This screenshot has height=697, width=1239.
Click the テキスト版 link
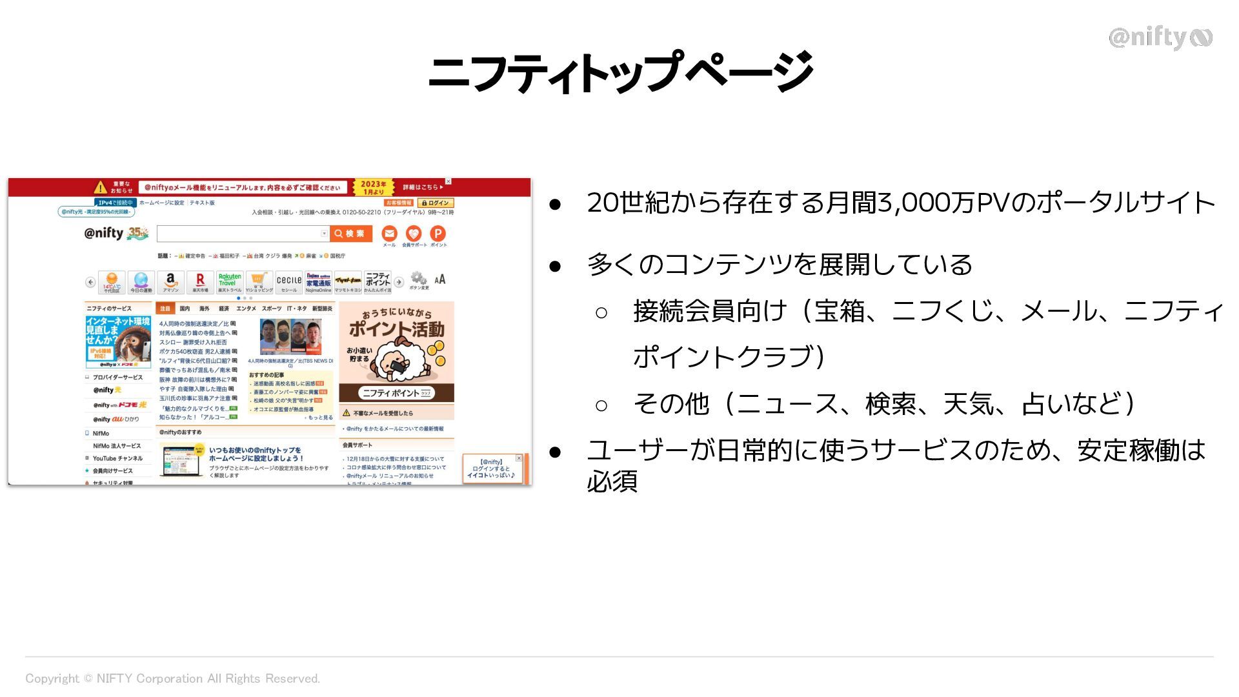[x=202, y=203]
